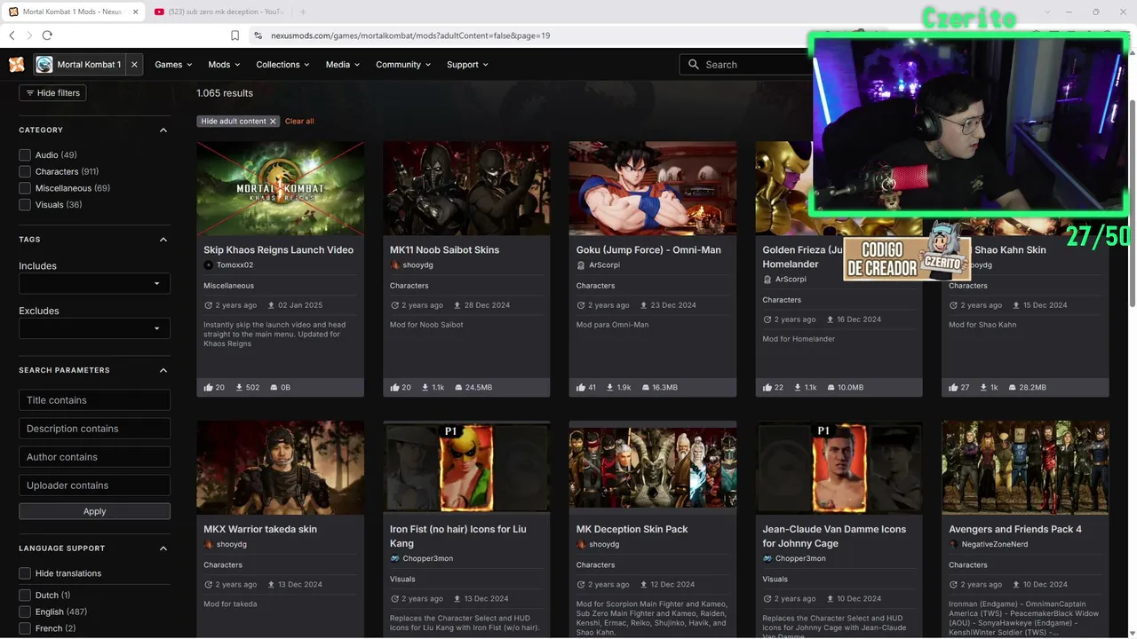
Task: Switch to the Mortal Kombat 1 Mods tab
Action: (x=73, y=12)
